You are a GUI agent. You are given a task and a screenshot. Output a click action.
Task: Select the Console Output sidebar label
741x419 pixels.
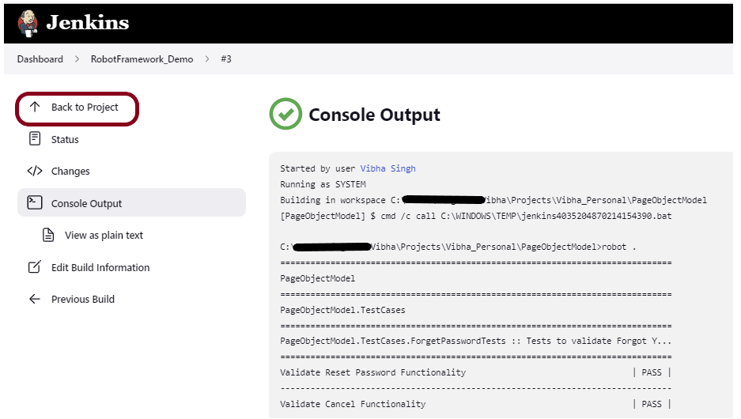coord(86,203)
